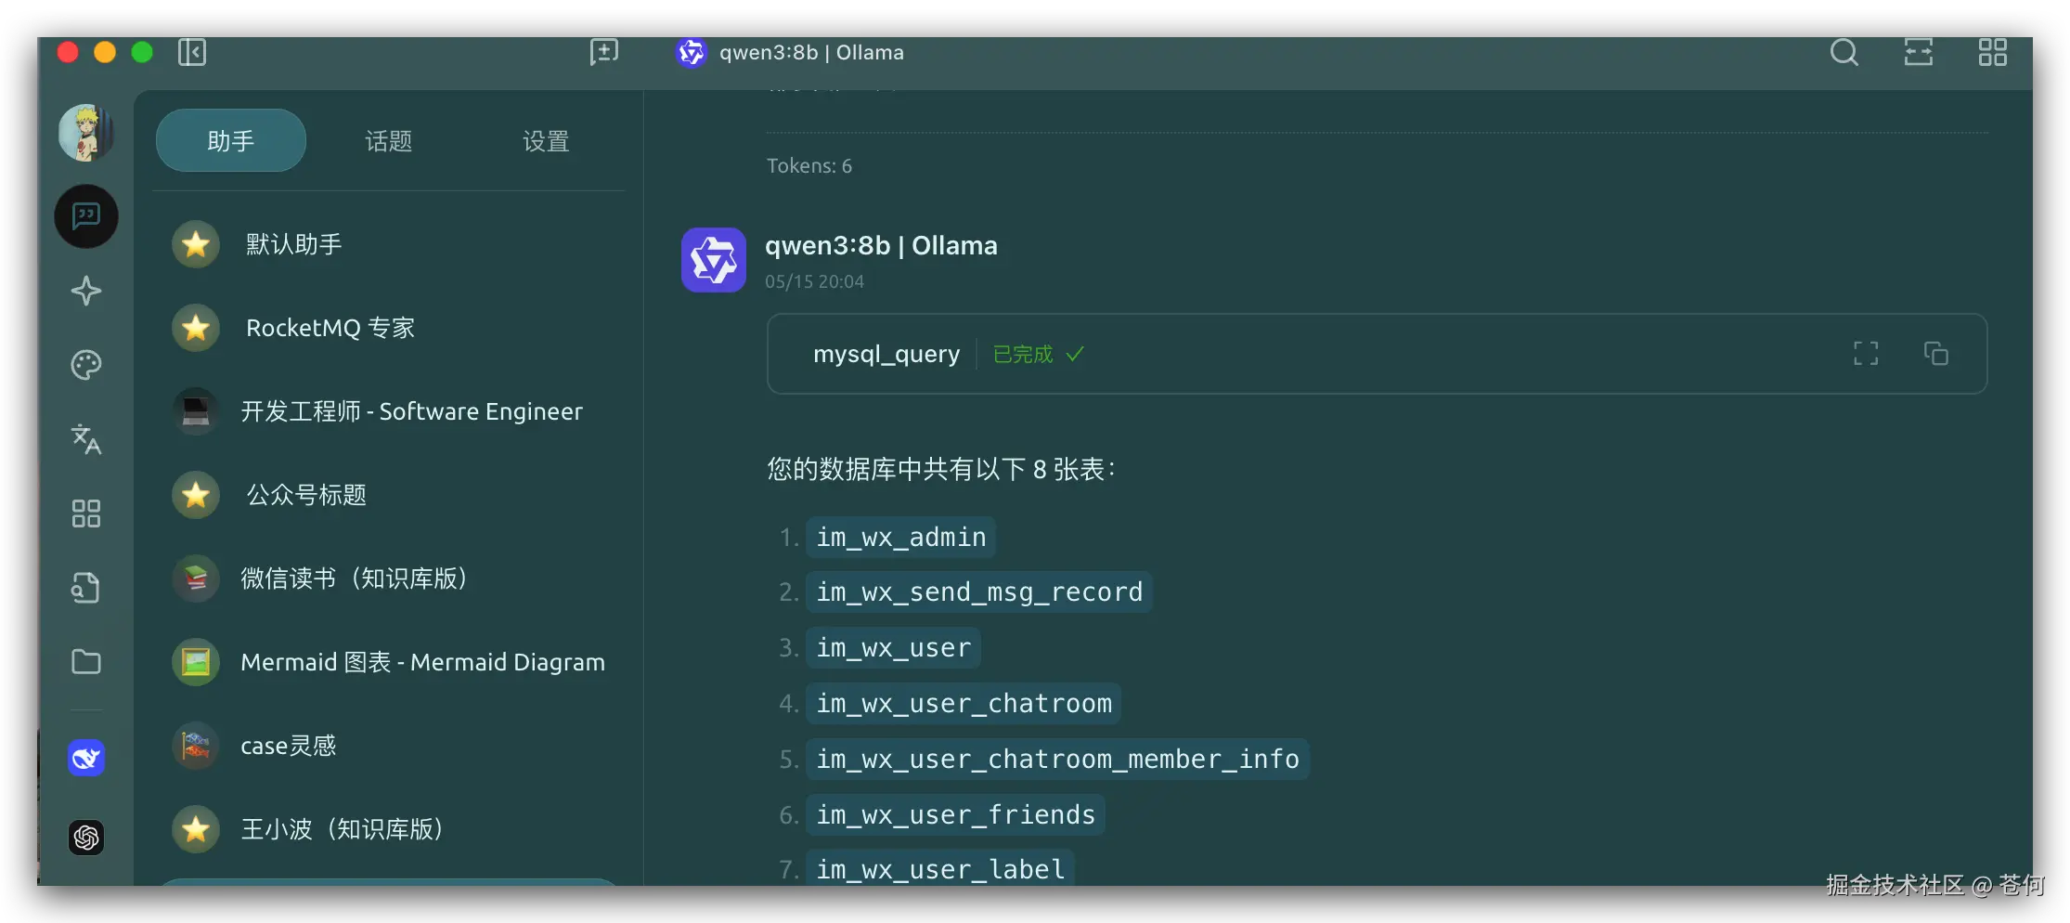Click the user avatar in the sidebar
The image size is (2070, 923).
86,133
